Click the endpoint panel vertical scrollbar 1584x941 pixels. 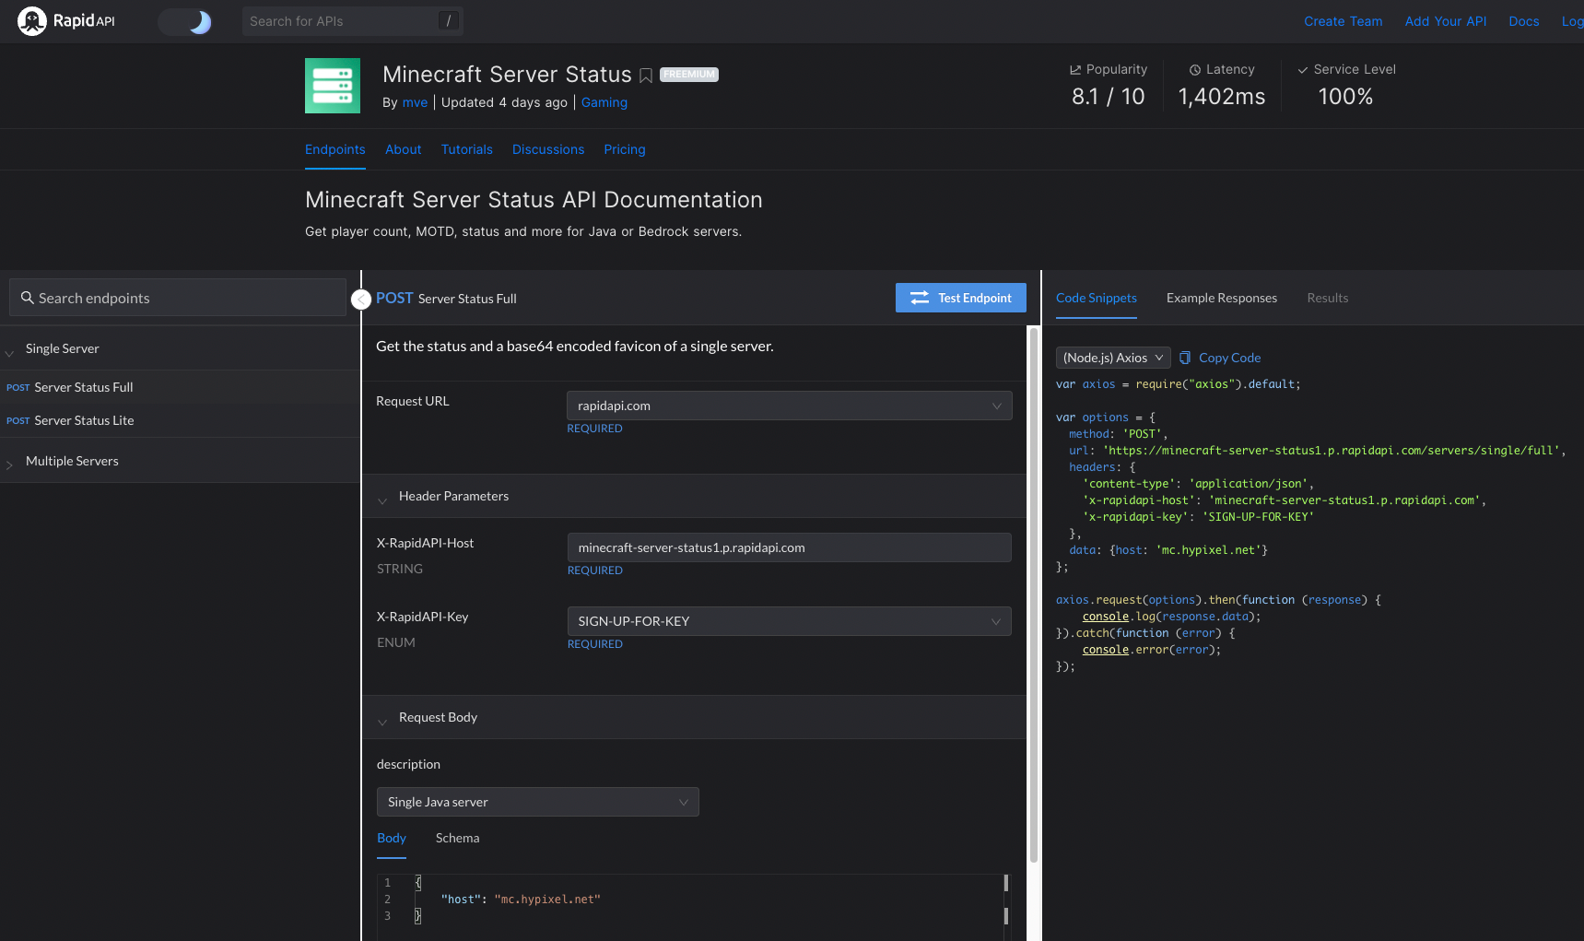1034,594
